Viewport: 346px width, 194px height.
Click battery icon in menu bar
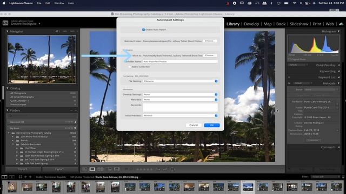(286, 3)
